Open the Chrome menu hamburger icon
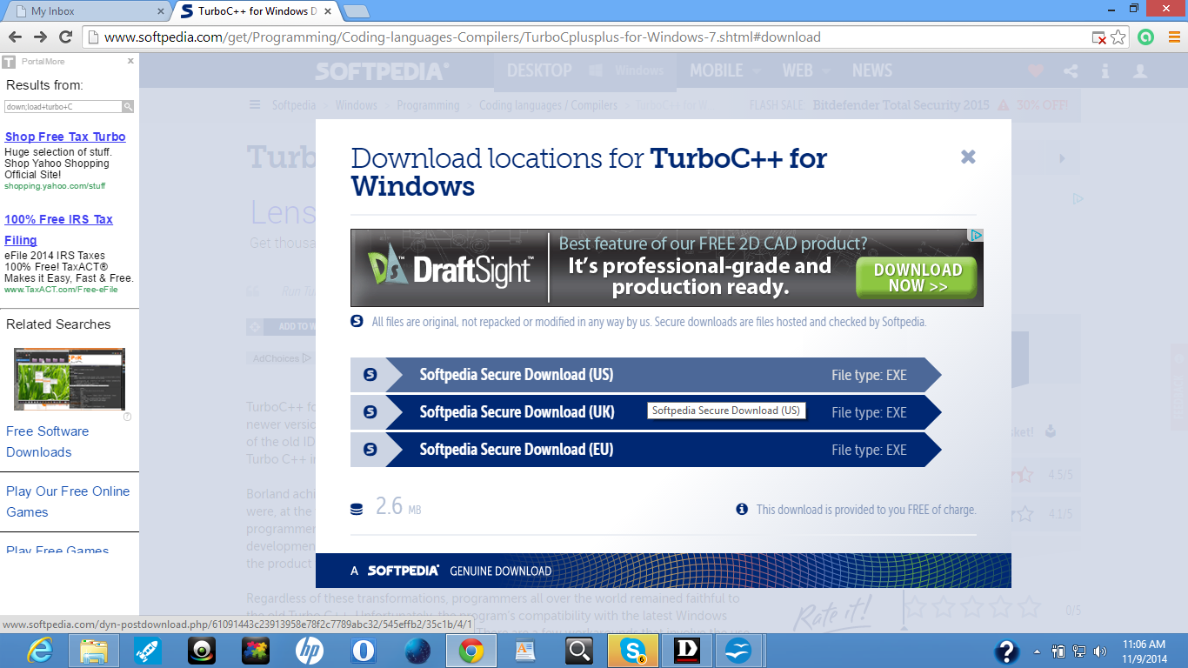1188x668 pixels. (1173, 37)
